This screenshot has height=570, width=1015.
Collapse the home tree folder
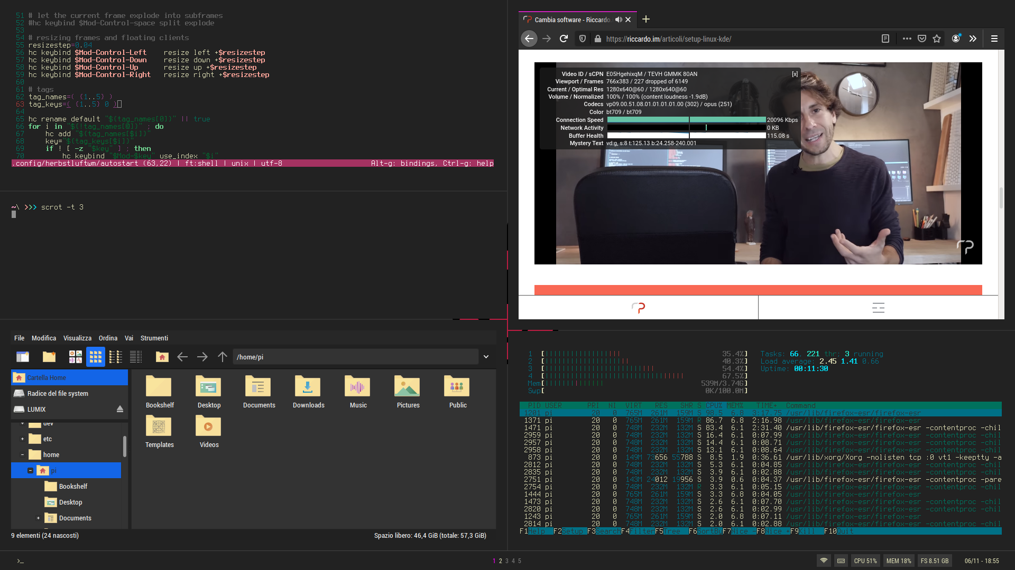pyautogui.click(x=22, y=454)
